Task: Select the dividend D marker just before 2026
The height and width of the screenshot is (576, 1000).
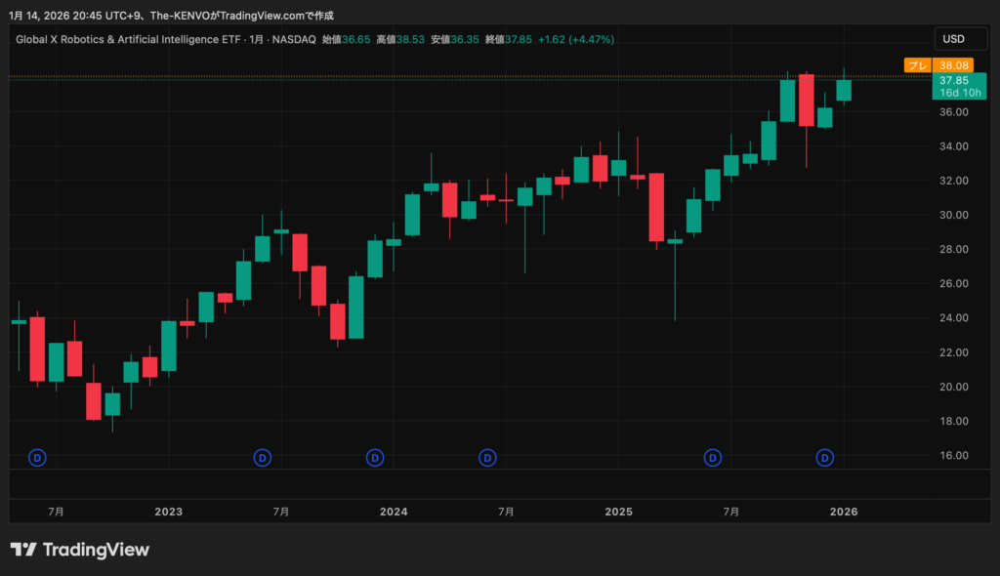Action: click(x=825, y=457)
